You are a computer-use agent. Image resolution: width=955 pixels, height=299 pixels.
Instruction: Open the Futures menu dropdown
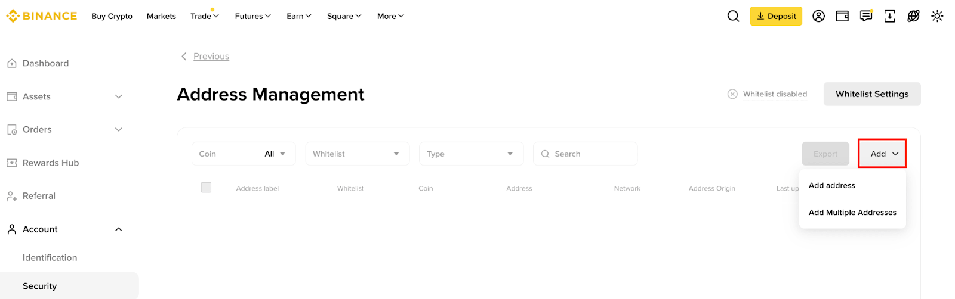tap(253, 16)
